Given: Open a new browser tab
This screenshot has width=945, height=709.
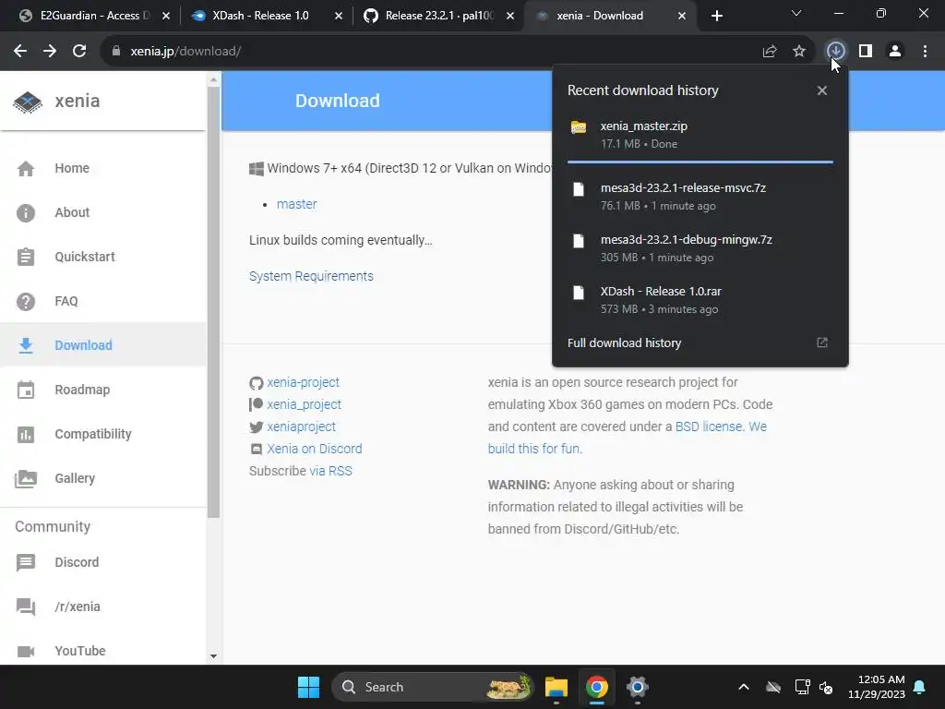Looking at the screenshot, I should tap(716, 17).
